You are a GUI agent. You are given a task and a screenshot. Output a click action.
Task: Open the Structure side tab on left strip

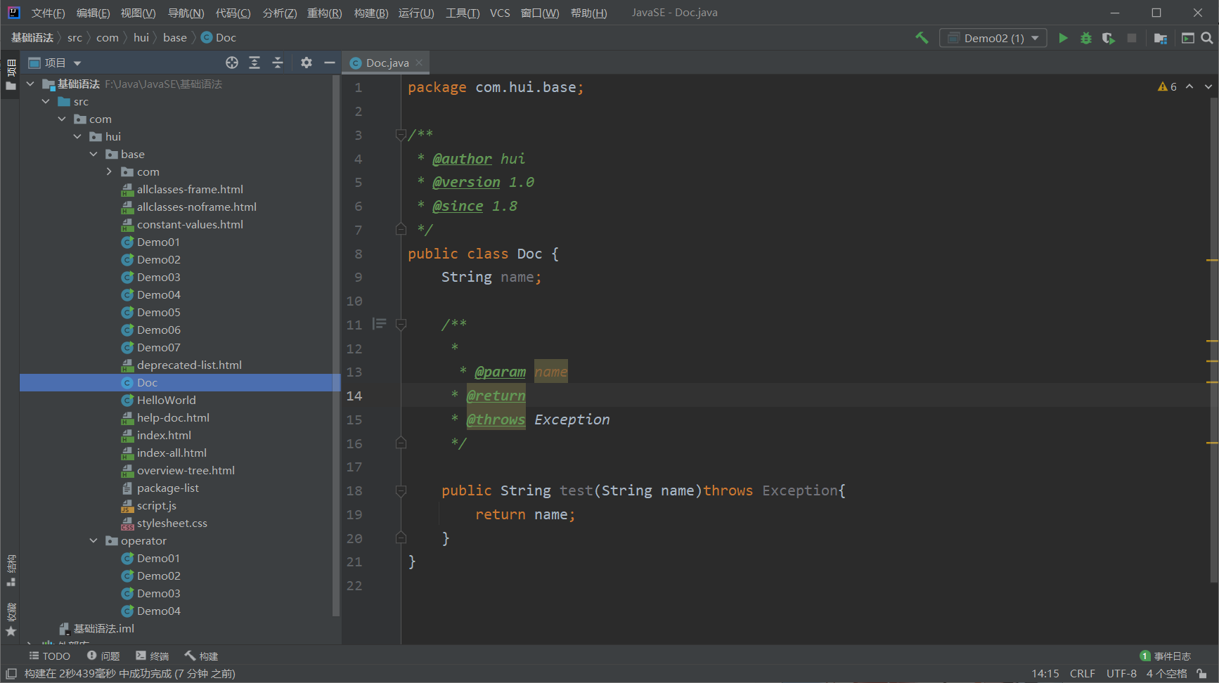pos(11,571)
